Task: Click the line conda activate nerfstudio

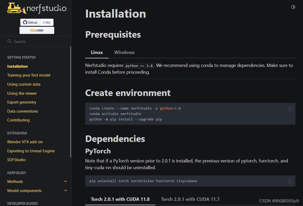Action: 115,114
